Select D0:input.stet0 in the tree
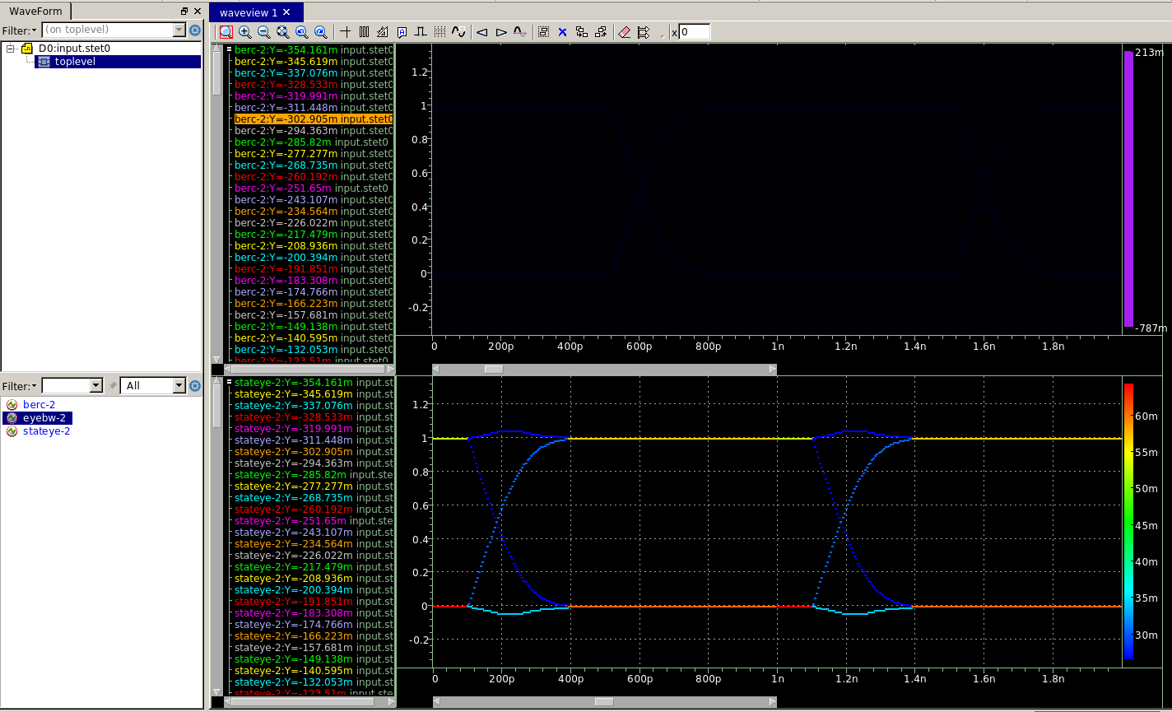The image size is (1172, 712). (x=74, y=49)
